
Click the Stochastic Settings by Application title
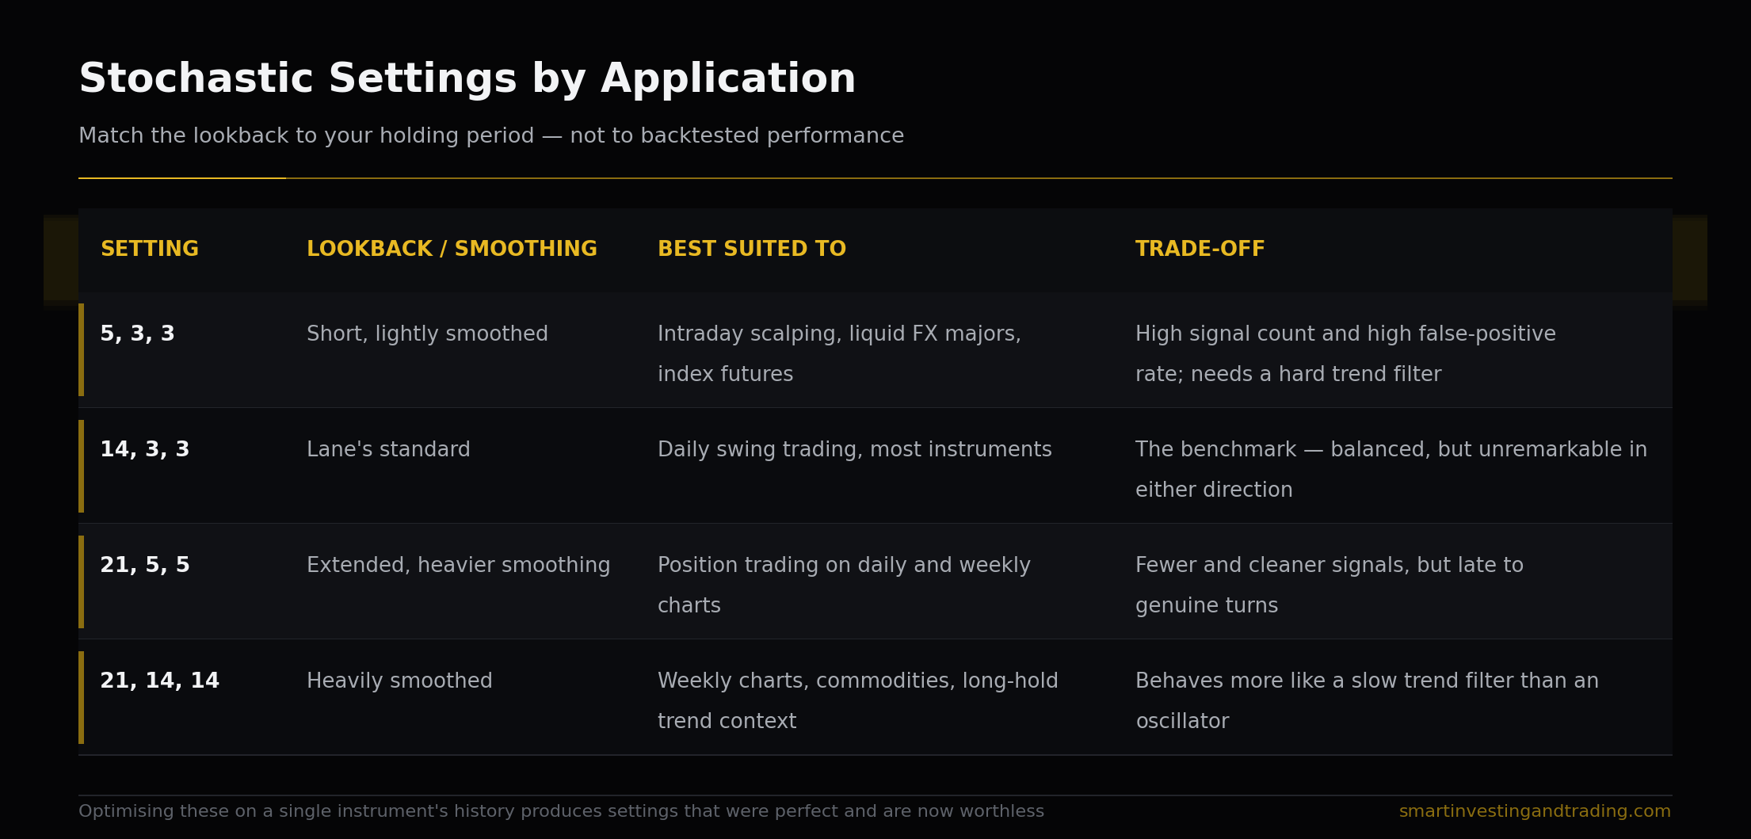click(467, 80)
